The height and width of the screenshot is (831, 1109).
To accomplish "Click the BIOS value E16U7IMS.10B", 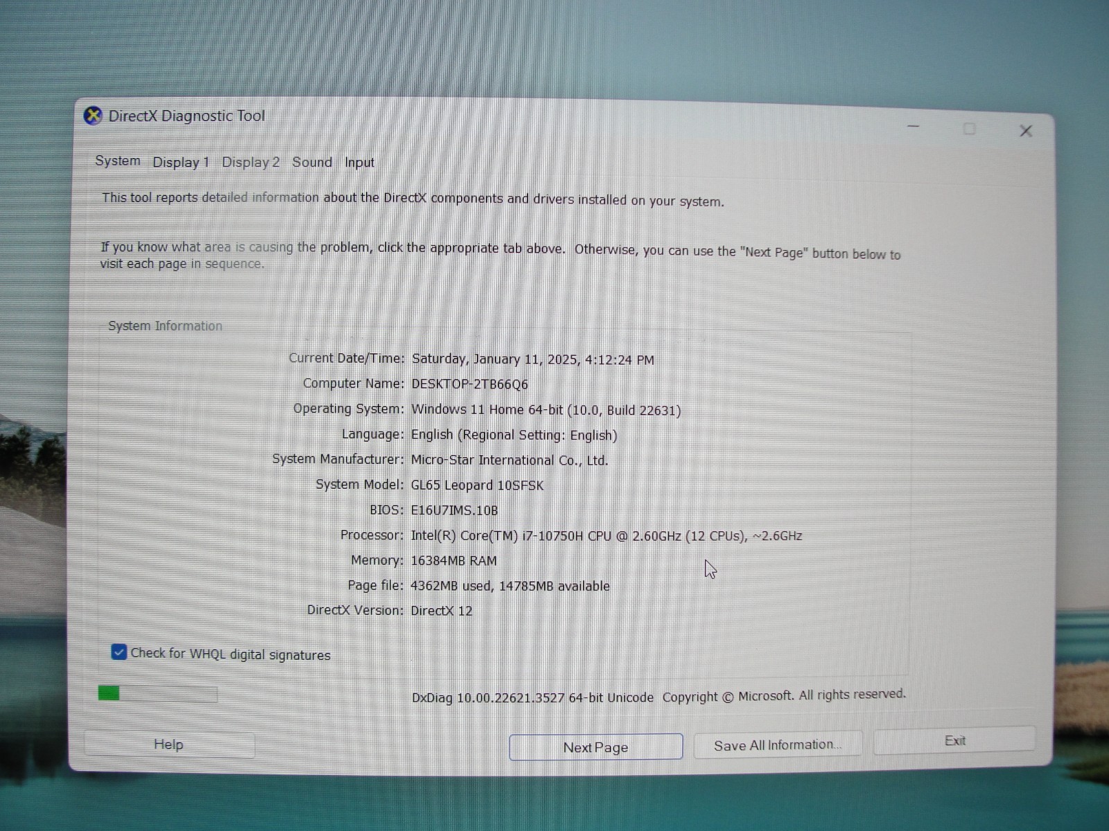I will [454, 510].
